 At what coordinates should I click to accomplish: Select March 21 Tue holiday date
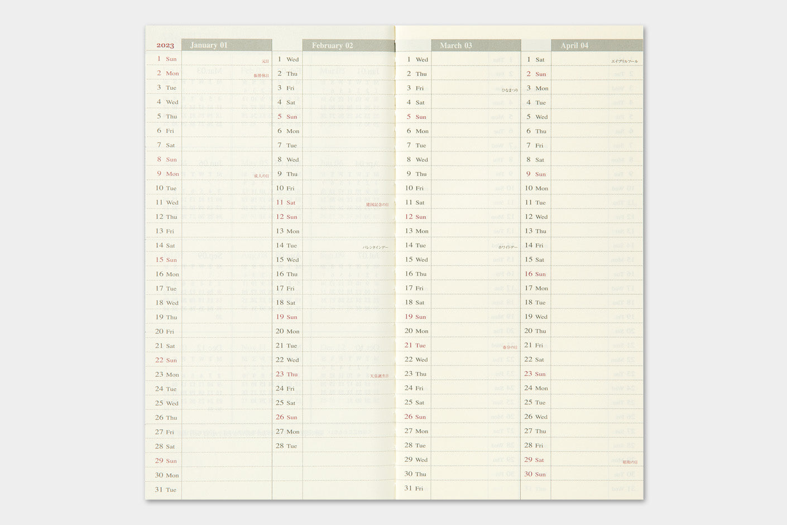click(x=415, y=345)
